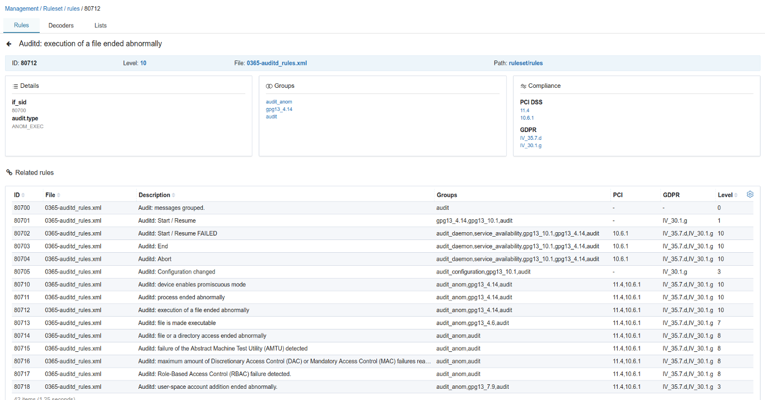Screen dimensions: 765x400
Task: Open the Lists tab
Action: [x=100, y=25]
